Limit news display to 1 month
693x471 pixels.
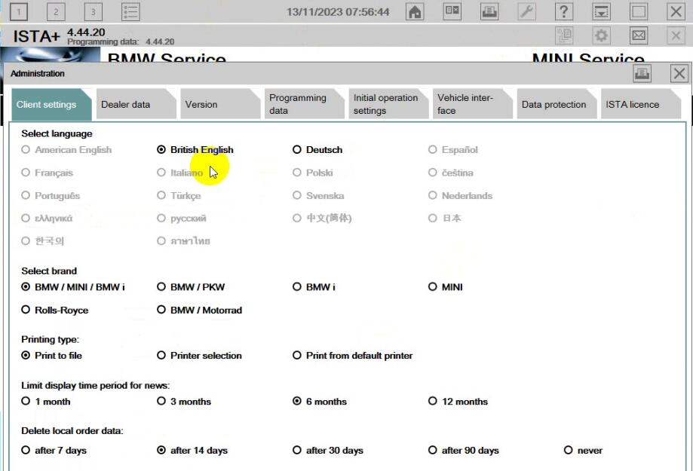[x=45, y=402]
